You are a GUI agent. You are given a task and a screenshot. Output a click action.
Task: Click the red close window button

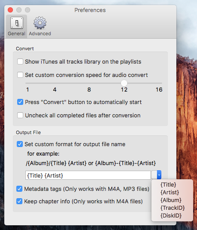click(x=10, y=10)
